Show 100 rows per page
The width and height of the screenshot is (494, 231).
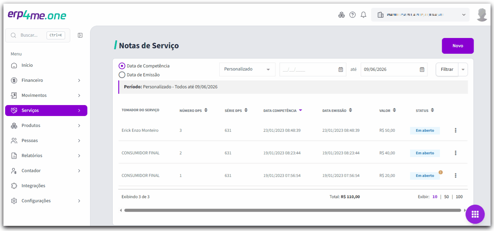coord(459,197)
